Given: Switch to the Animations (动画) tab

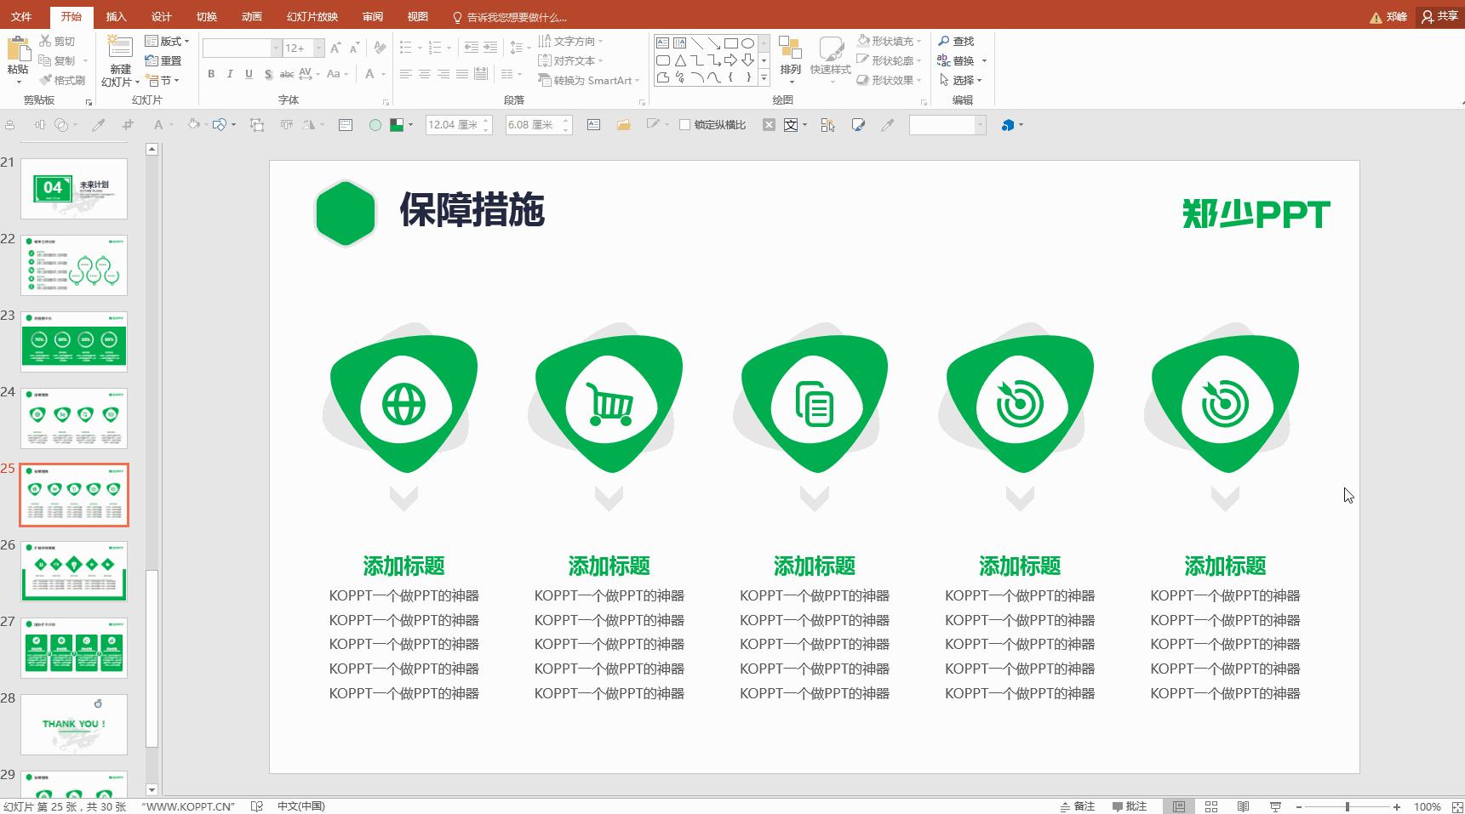Looking at the screenshot, I should (x=251, y=16).
